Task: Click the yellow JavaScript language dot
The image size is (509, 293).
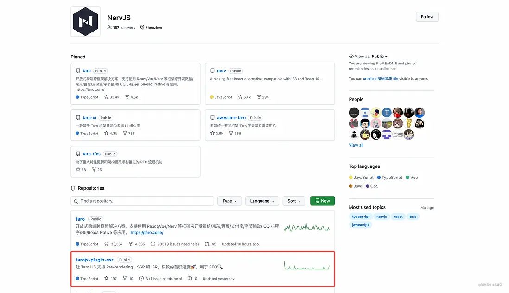Action: 350,177
